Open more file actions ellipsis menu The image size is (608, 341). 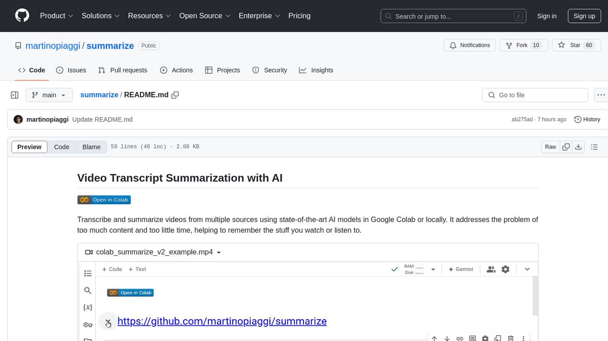coord(601,95)
